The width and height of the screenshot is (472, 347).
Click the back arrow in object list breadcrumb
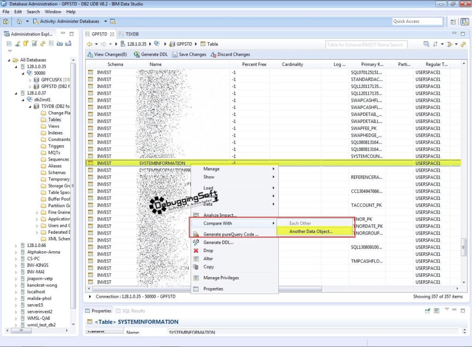pyautogui.click(x=90, y=44)
